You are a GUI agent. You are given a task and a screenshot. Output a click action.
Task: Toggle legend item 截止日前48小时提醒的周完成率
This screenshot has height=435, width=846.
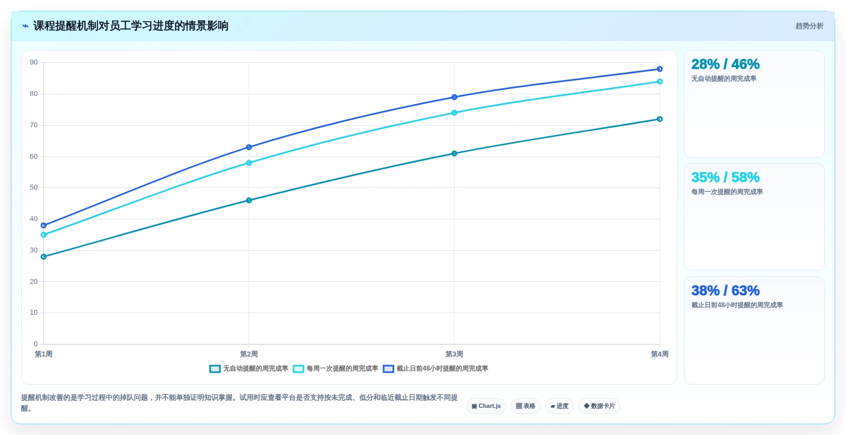pos(435,368)
